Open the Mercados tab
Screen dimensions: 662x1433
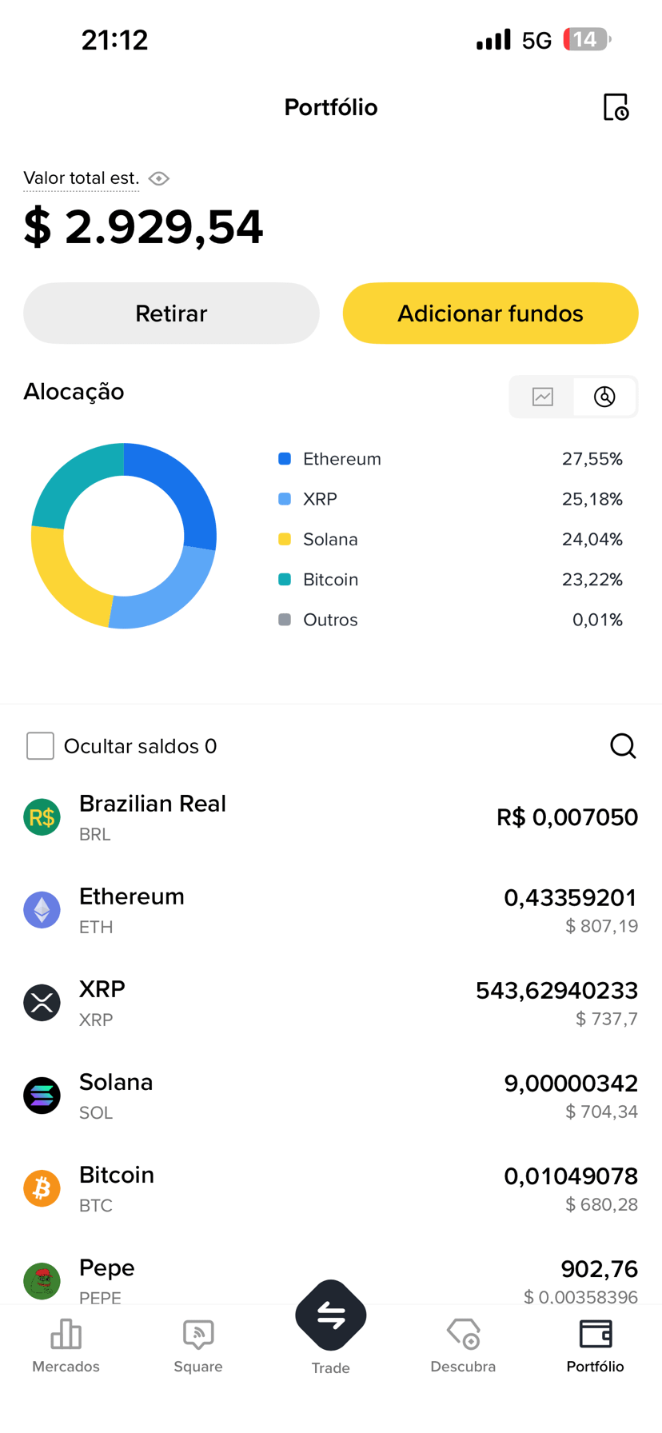(66, 1346)
